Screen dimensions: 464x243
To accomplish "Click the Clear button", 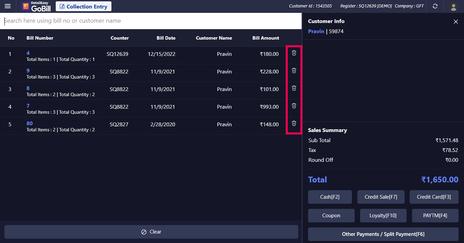I will click(151, 232).
